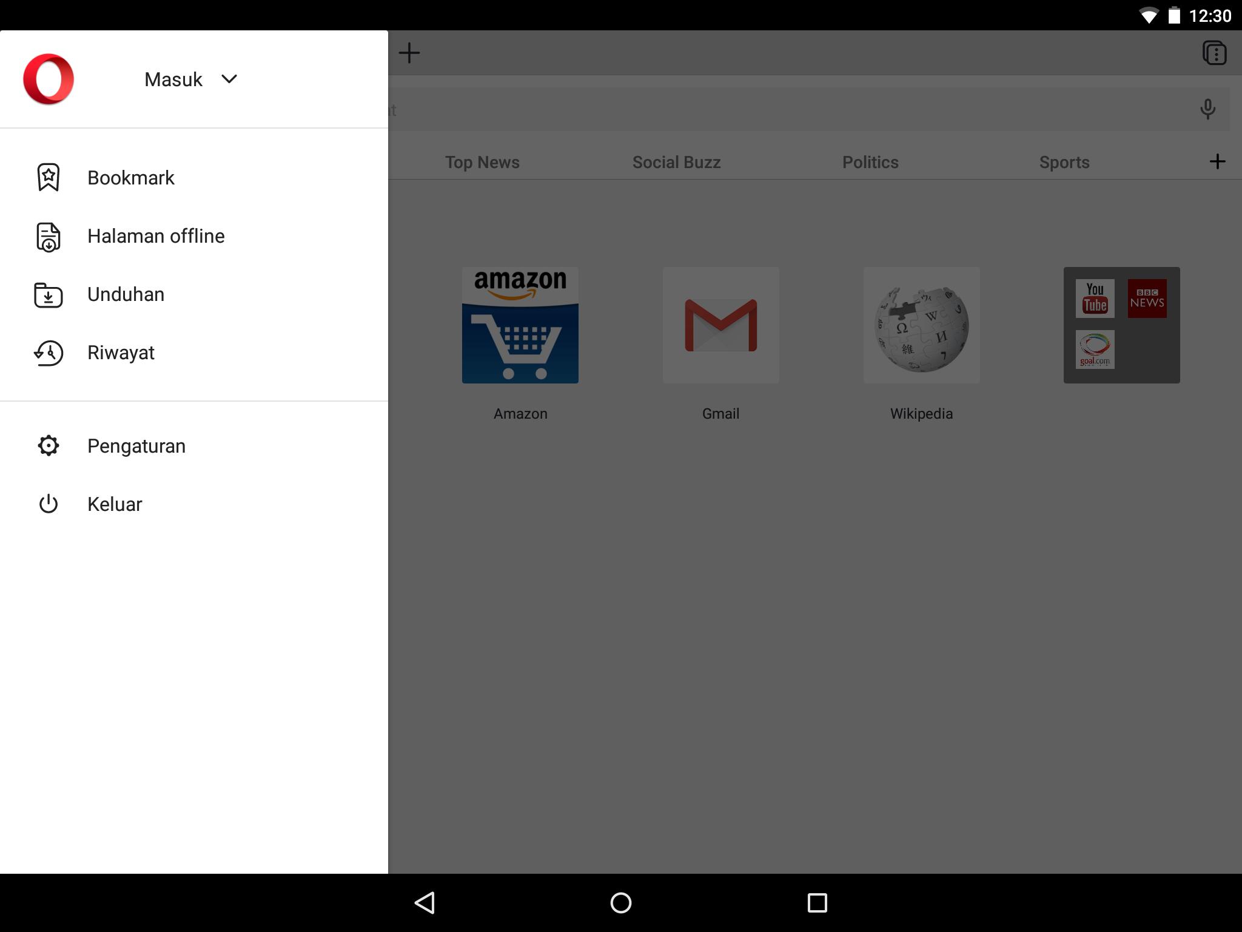The image size is (1242, 932).
Task: Expand the Masuk account chevron
Action: pyautogui.click(x=229, y=79)
